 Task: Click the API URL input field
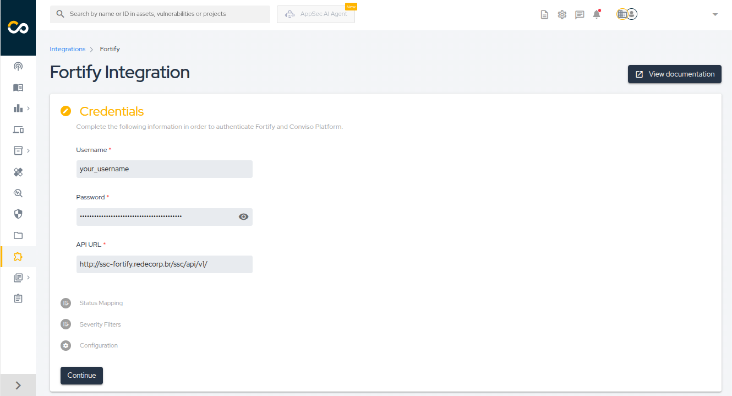(164, 264)
